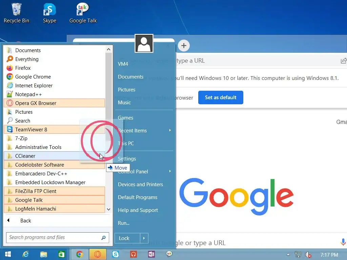Click the Lock button
Image resolution: width=347 pixels, height=260 pixels.
(x=127, y=238)
